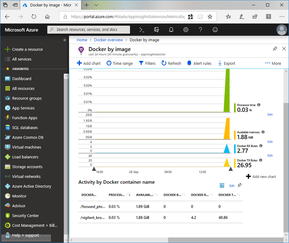Click Home breadcrumb link
The width and height of the screenshot is (289, 243).
tap(82, 40)
